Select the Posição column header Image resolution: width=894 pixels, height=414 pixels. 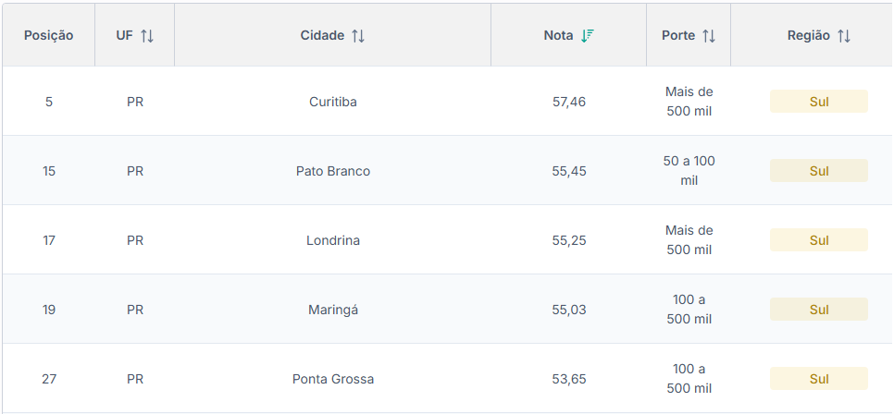(49, 36)
